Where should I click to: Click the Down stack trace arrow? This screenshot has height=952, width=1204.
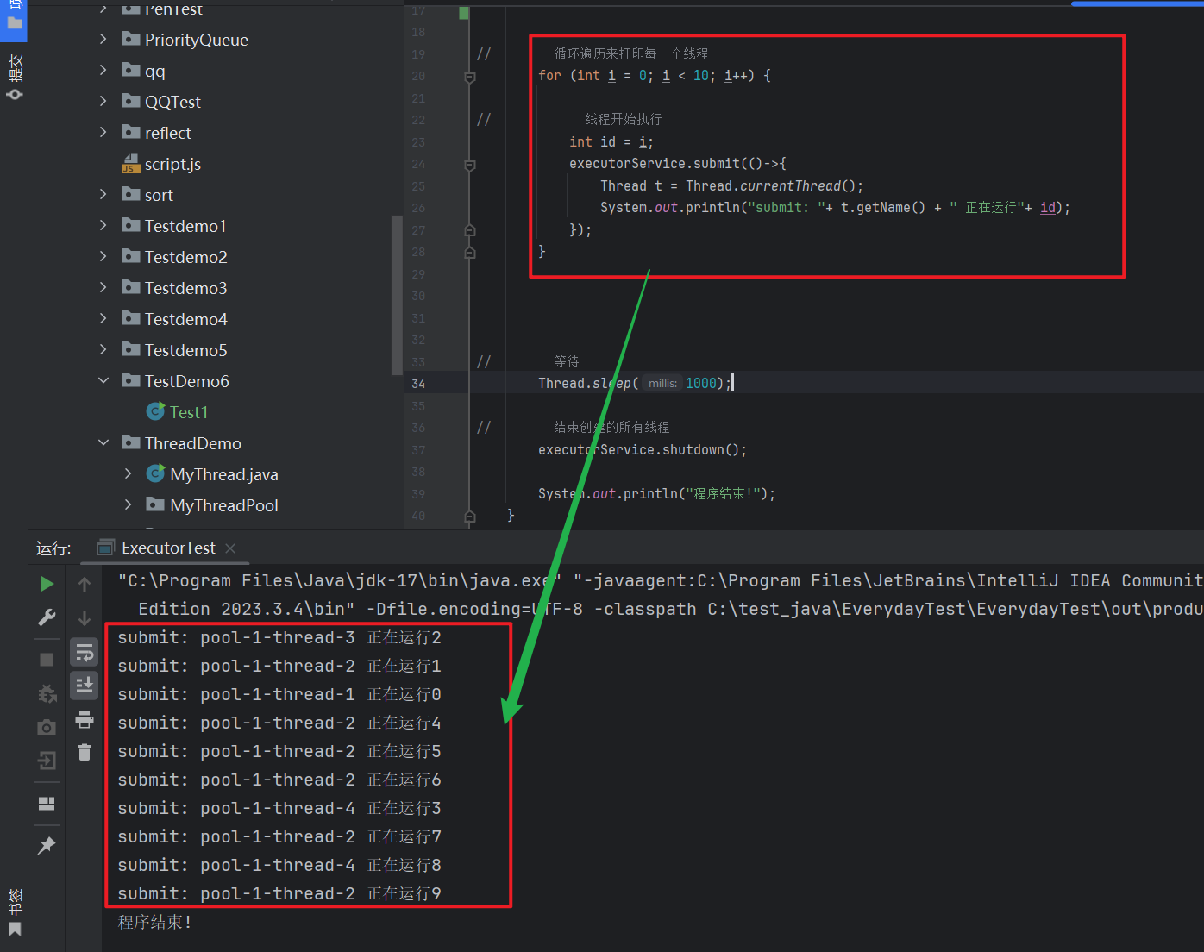click(x=85, y=617)
